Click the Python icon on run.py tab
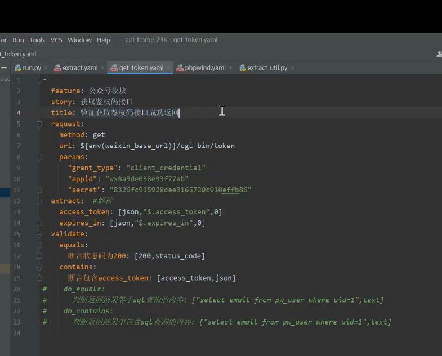The height and width of the screenshot is (356, 442). (x=18, y=68)
